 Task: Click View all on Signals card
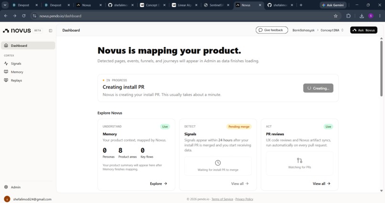click(240, 183)
